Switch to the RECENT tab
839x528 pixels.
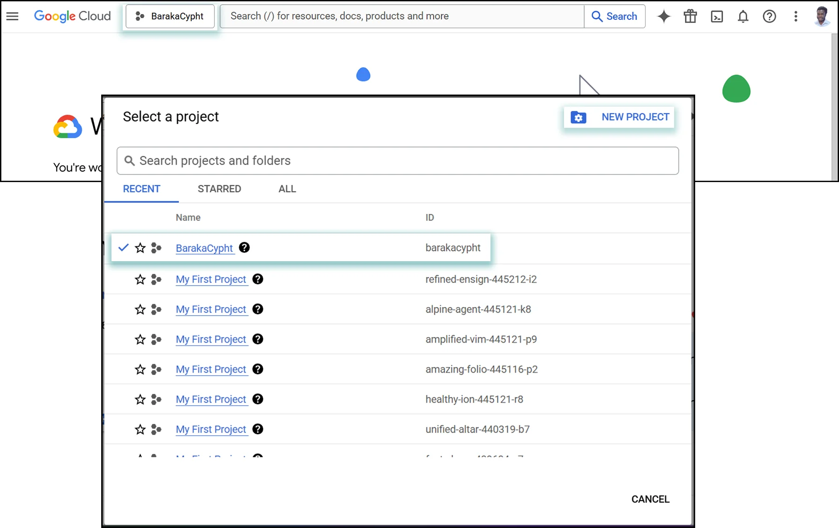click(141, 189)
